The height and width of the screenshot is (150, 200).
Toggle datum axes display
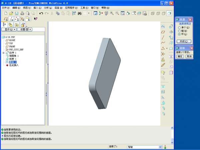11,19
